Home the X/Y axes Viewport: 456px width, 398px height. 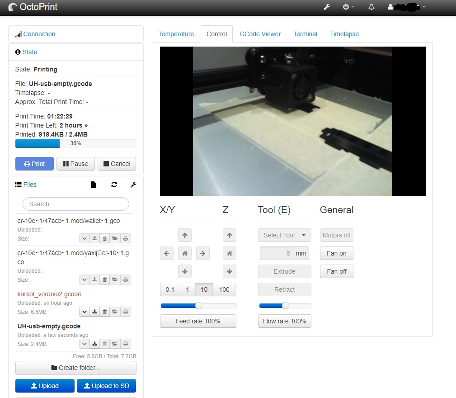click(x=185, y=253)
